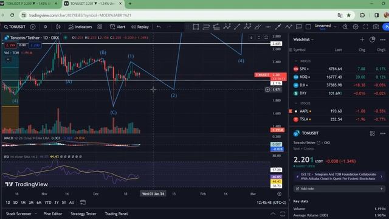Enter fullscreen mode
The height and width of the screenshot is (219, 389).
click(366, 27)
